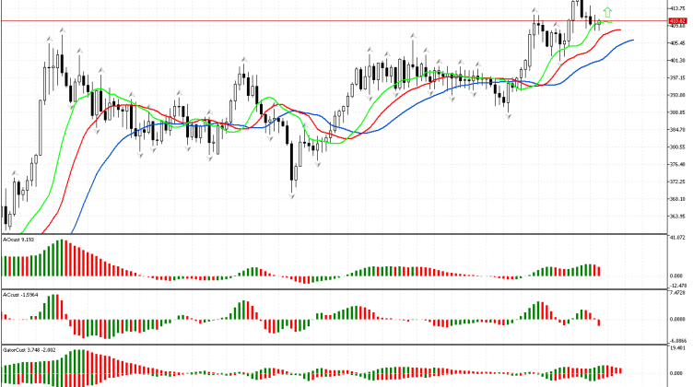Screen dimensions: 693x387
Task: Click the red 410.82 current price tag
Action: pyautogui.click(x=679, y=20)
